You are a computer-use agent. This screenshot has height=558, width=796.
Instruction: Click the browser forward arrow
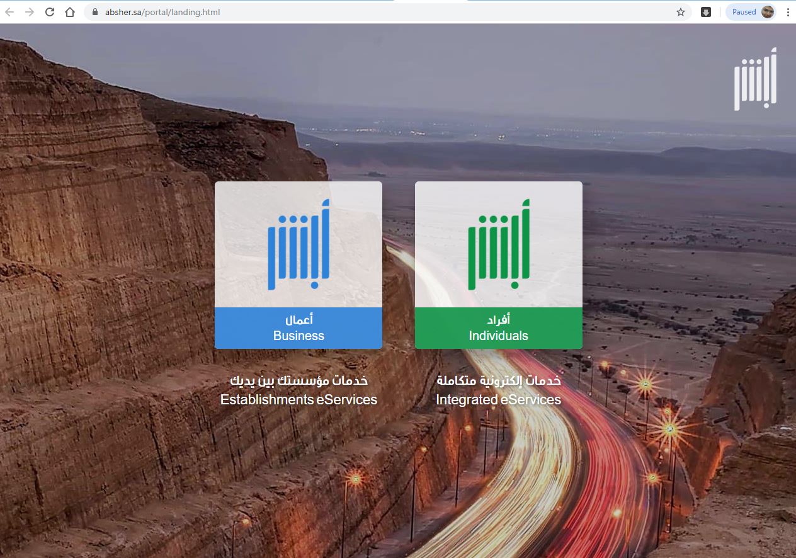point(29,12)
